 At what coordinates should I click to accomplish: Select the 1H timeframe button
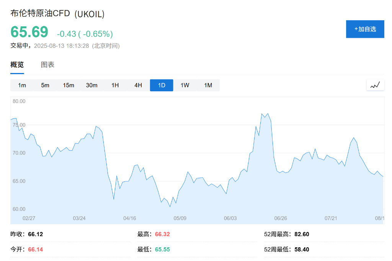pyautogui.click(x=115, y=85)
